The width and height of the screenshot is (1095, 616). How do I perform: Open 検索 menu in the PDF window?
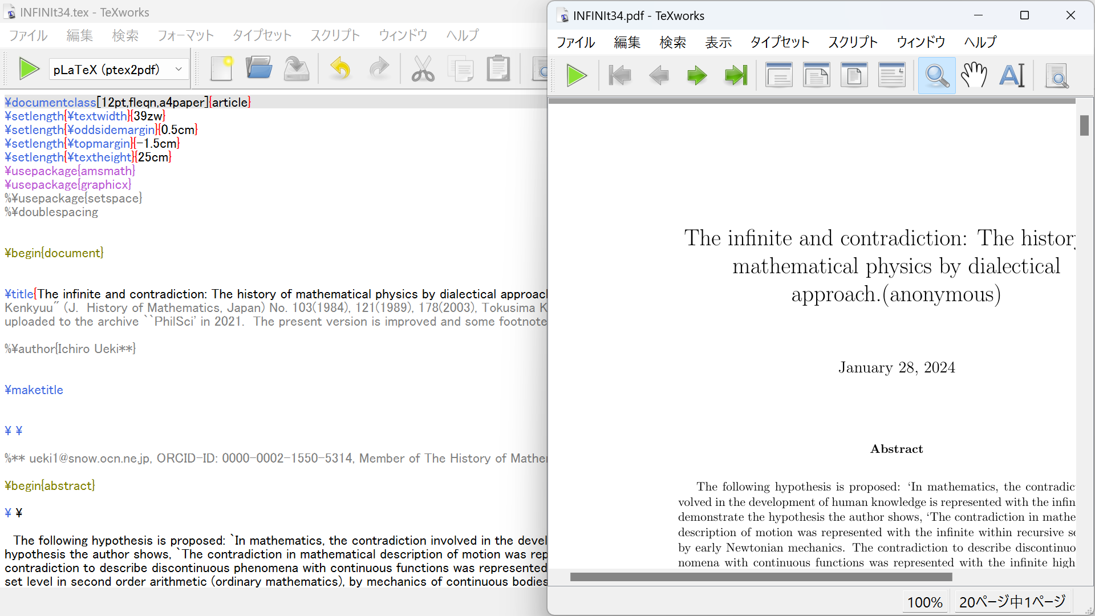[673, 42]
